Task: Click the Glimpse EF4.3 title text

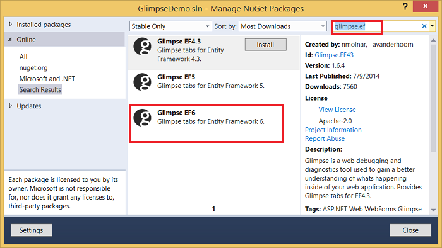Action: [179, 42]
